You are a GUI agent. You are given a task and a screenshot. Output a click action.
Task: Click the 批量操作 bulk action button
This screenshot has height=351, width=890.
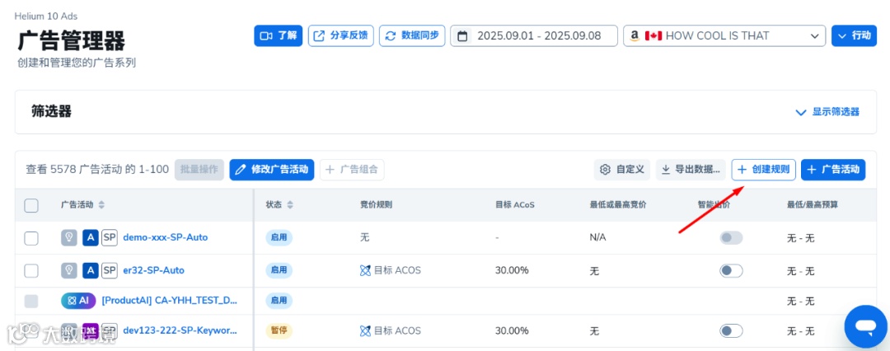[x=199, y=169]
